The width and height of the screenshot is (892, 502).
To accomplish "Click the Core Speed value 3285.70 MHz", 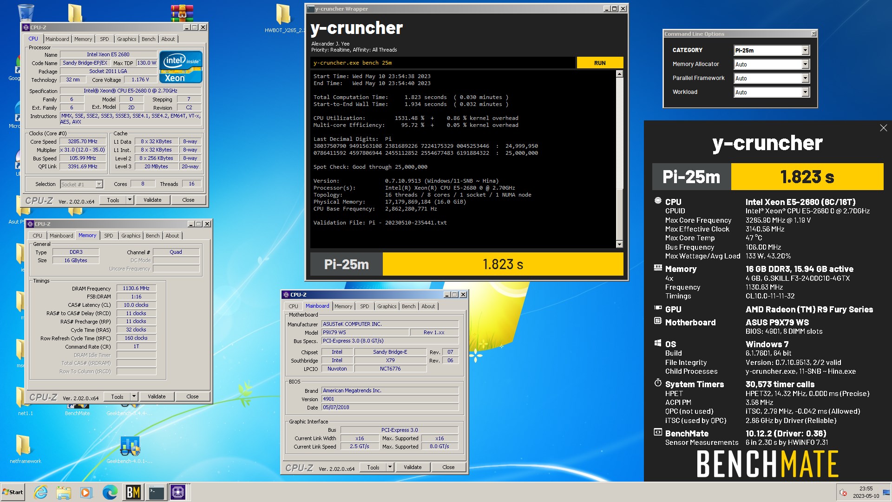I will 83,141.
